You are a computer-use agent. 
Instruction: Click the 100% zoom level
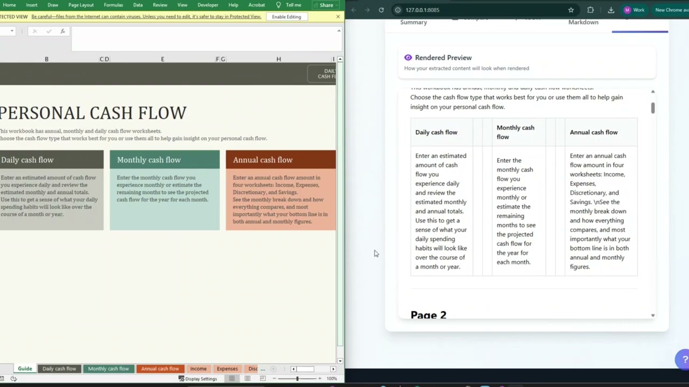tap(332, 379)
